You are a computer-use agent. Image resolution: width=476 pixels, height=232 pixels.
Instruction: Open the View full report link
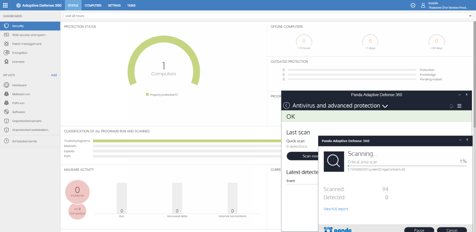pos(336,209)
